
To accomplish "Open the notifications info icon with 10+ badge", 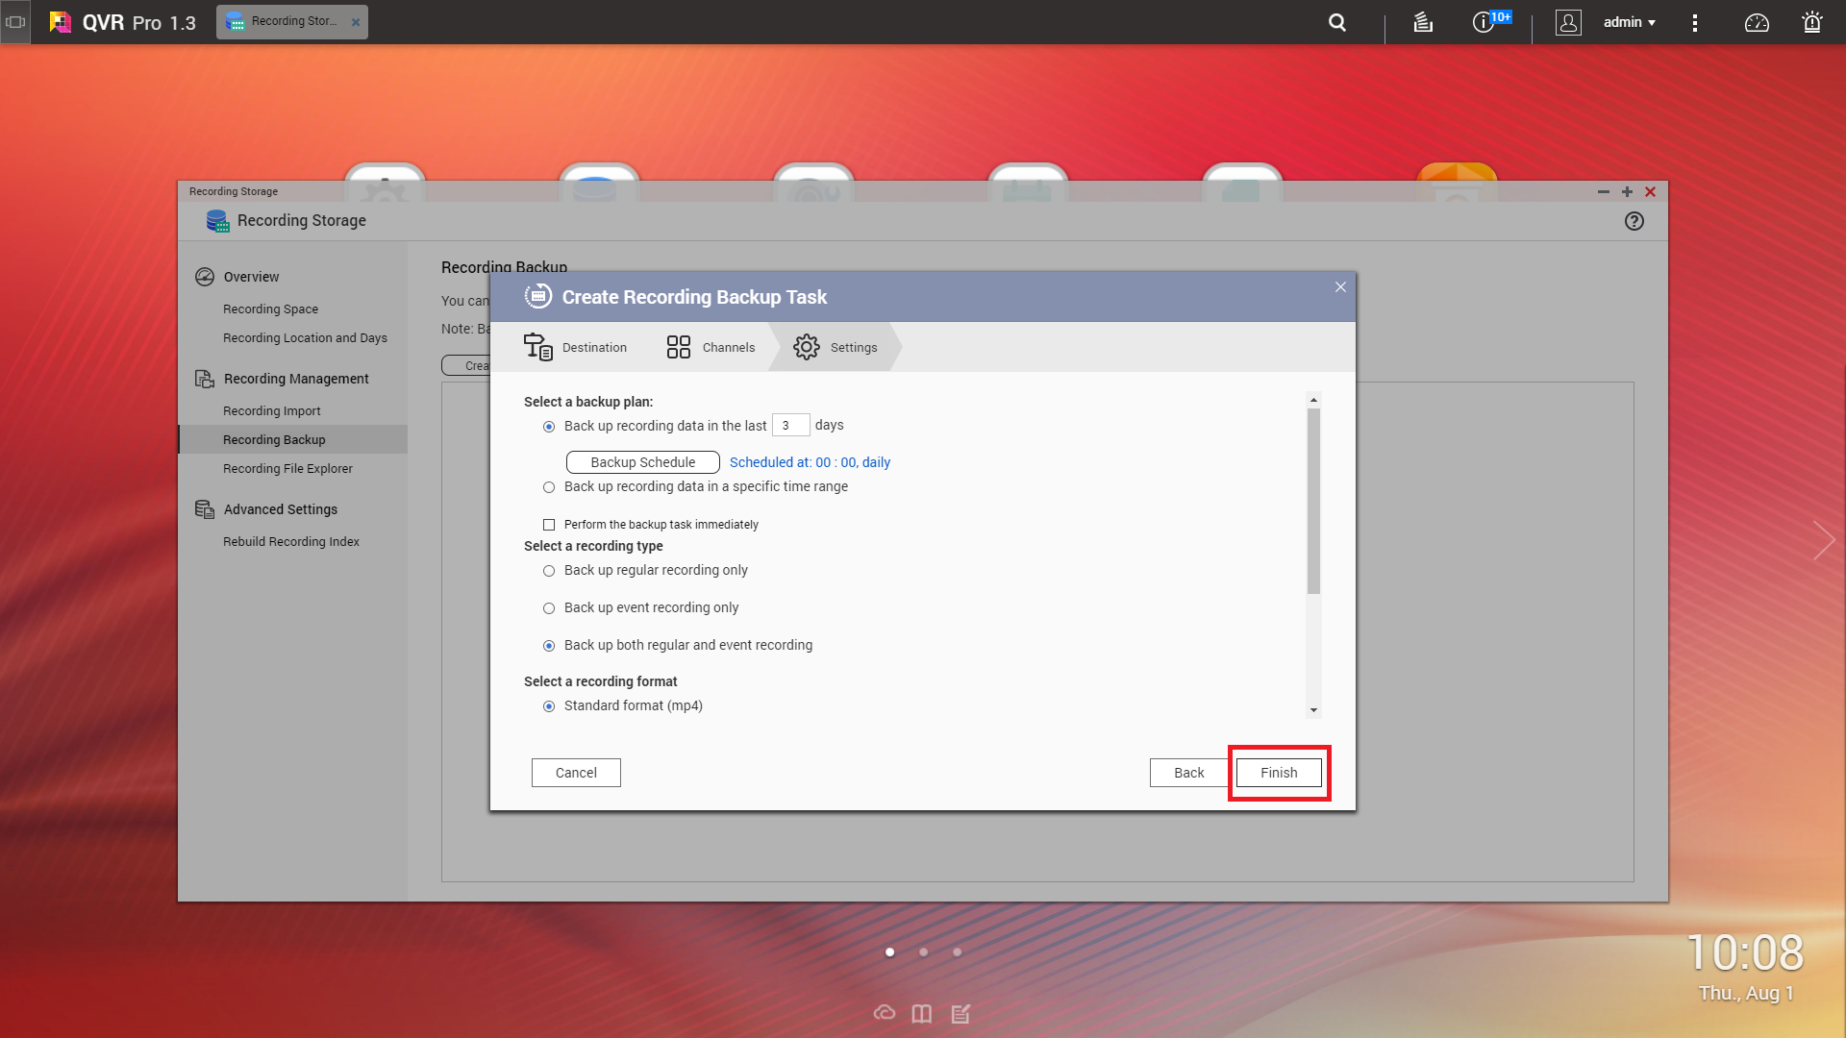I will pos(1484,22).
